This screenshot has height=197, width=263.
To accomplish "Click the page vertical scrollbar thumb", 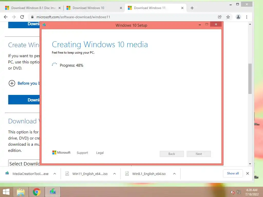I will click(x=250, y=79).
